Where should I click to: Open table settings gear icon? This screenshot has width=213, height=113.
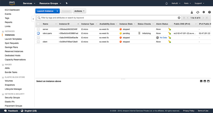tap(204, 12)
